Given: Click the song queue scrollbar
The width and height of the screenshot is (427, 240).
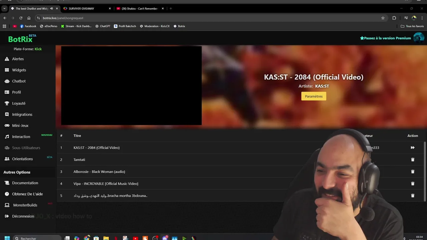Looking at the screenshot, I should coord(425,171).
